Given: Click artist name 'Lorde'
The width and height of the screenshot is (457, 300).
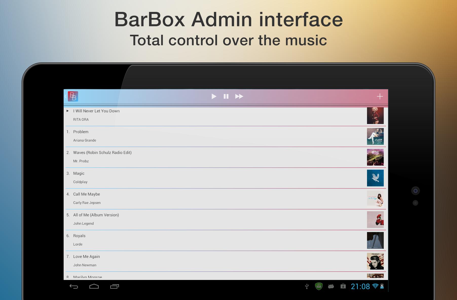Looking at the screenshot, I should (x=78, y=244).
